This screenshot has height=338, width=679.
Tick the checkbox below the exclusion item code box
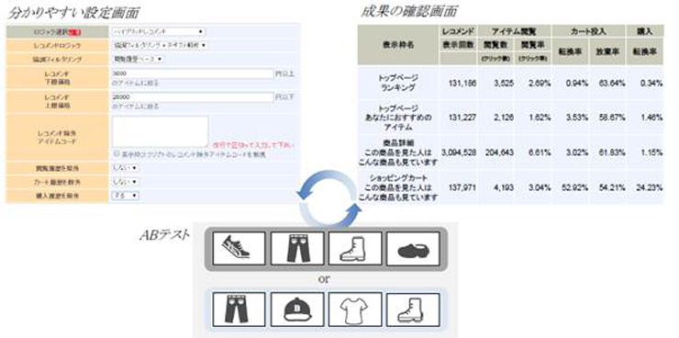[116, 153]
